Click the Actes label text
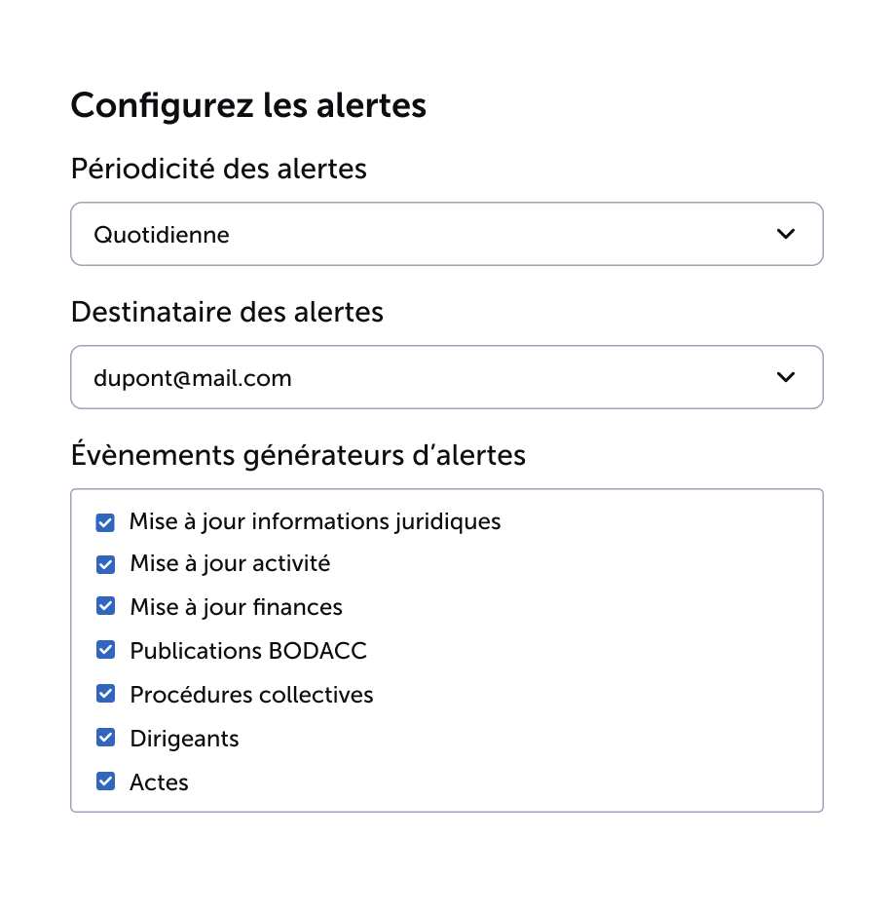Screen dimensions: 894x915 click(x=159, y=782)
